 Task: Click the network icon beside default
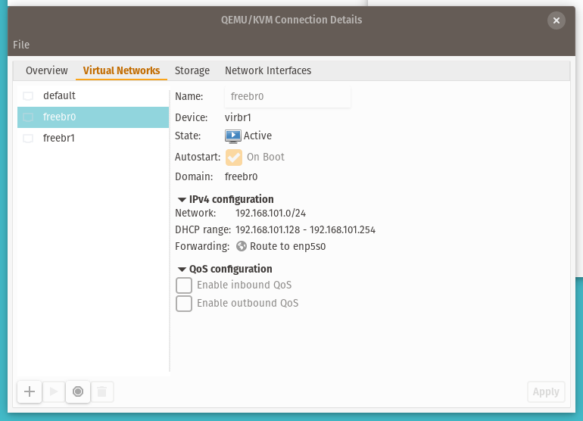(x=28, y=96)
